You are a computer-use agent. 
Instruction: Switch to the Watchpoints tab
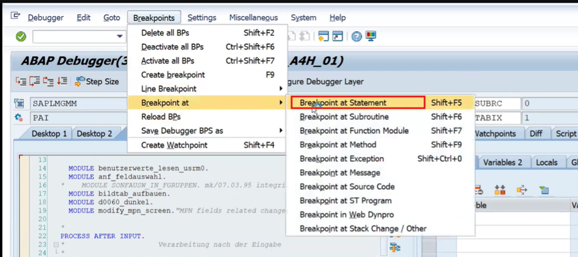pos(498,134)
